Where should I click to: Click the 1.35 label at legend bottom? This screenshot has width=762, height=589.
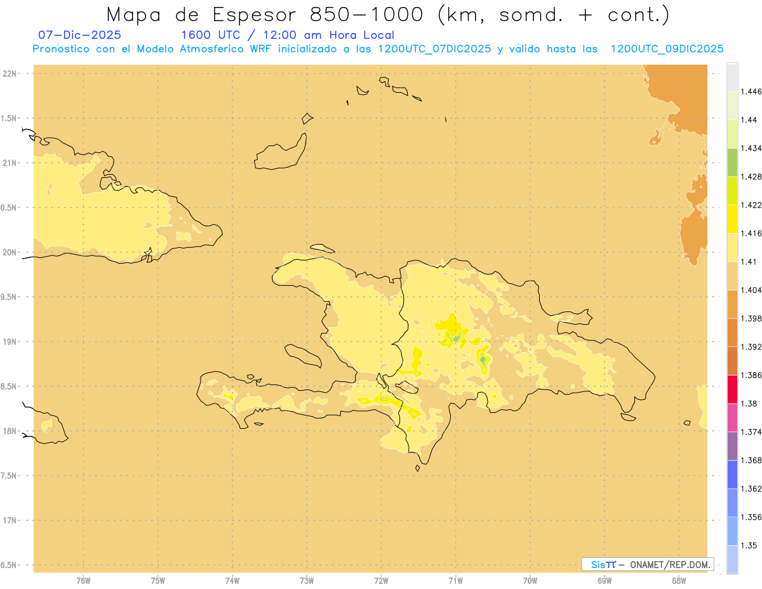[749, 545]
